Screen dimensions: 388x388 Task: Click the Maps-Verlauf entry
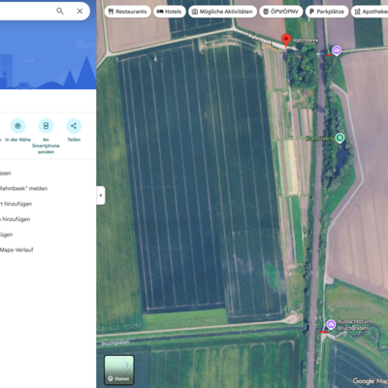[x=16, y=249]
